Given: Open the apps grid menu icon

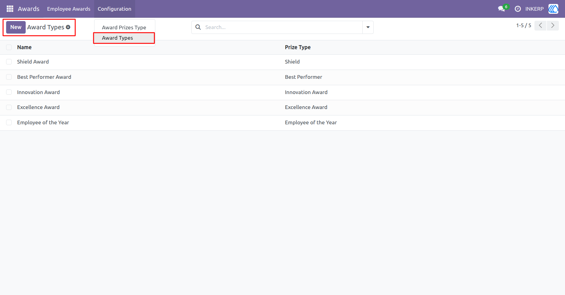Looking at the screenshot, I should (10, 9).
